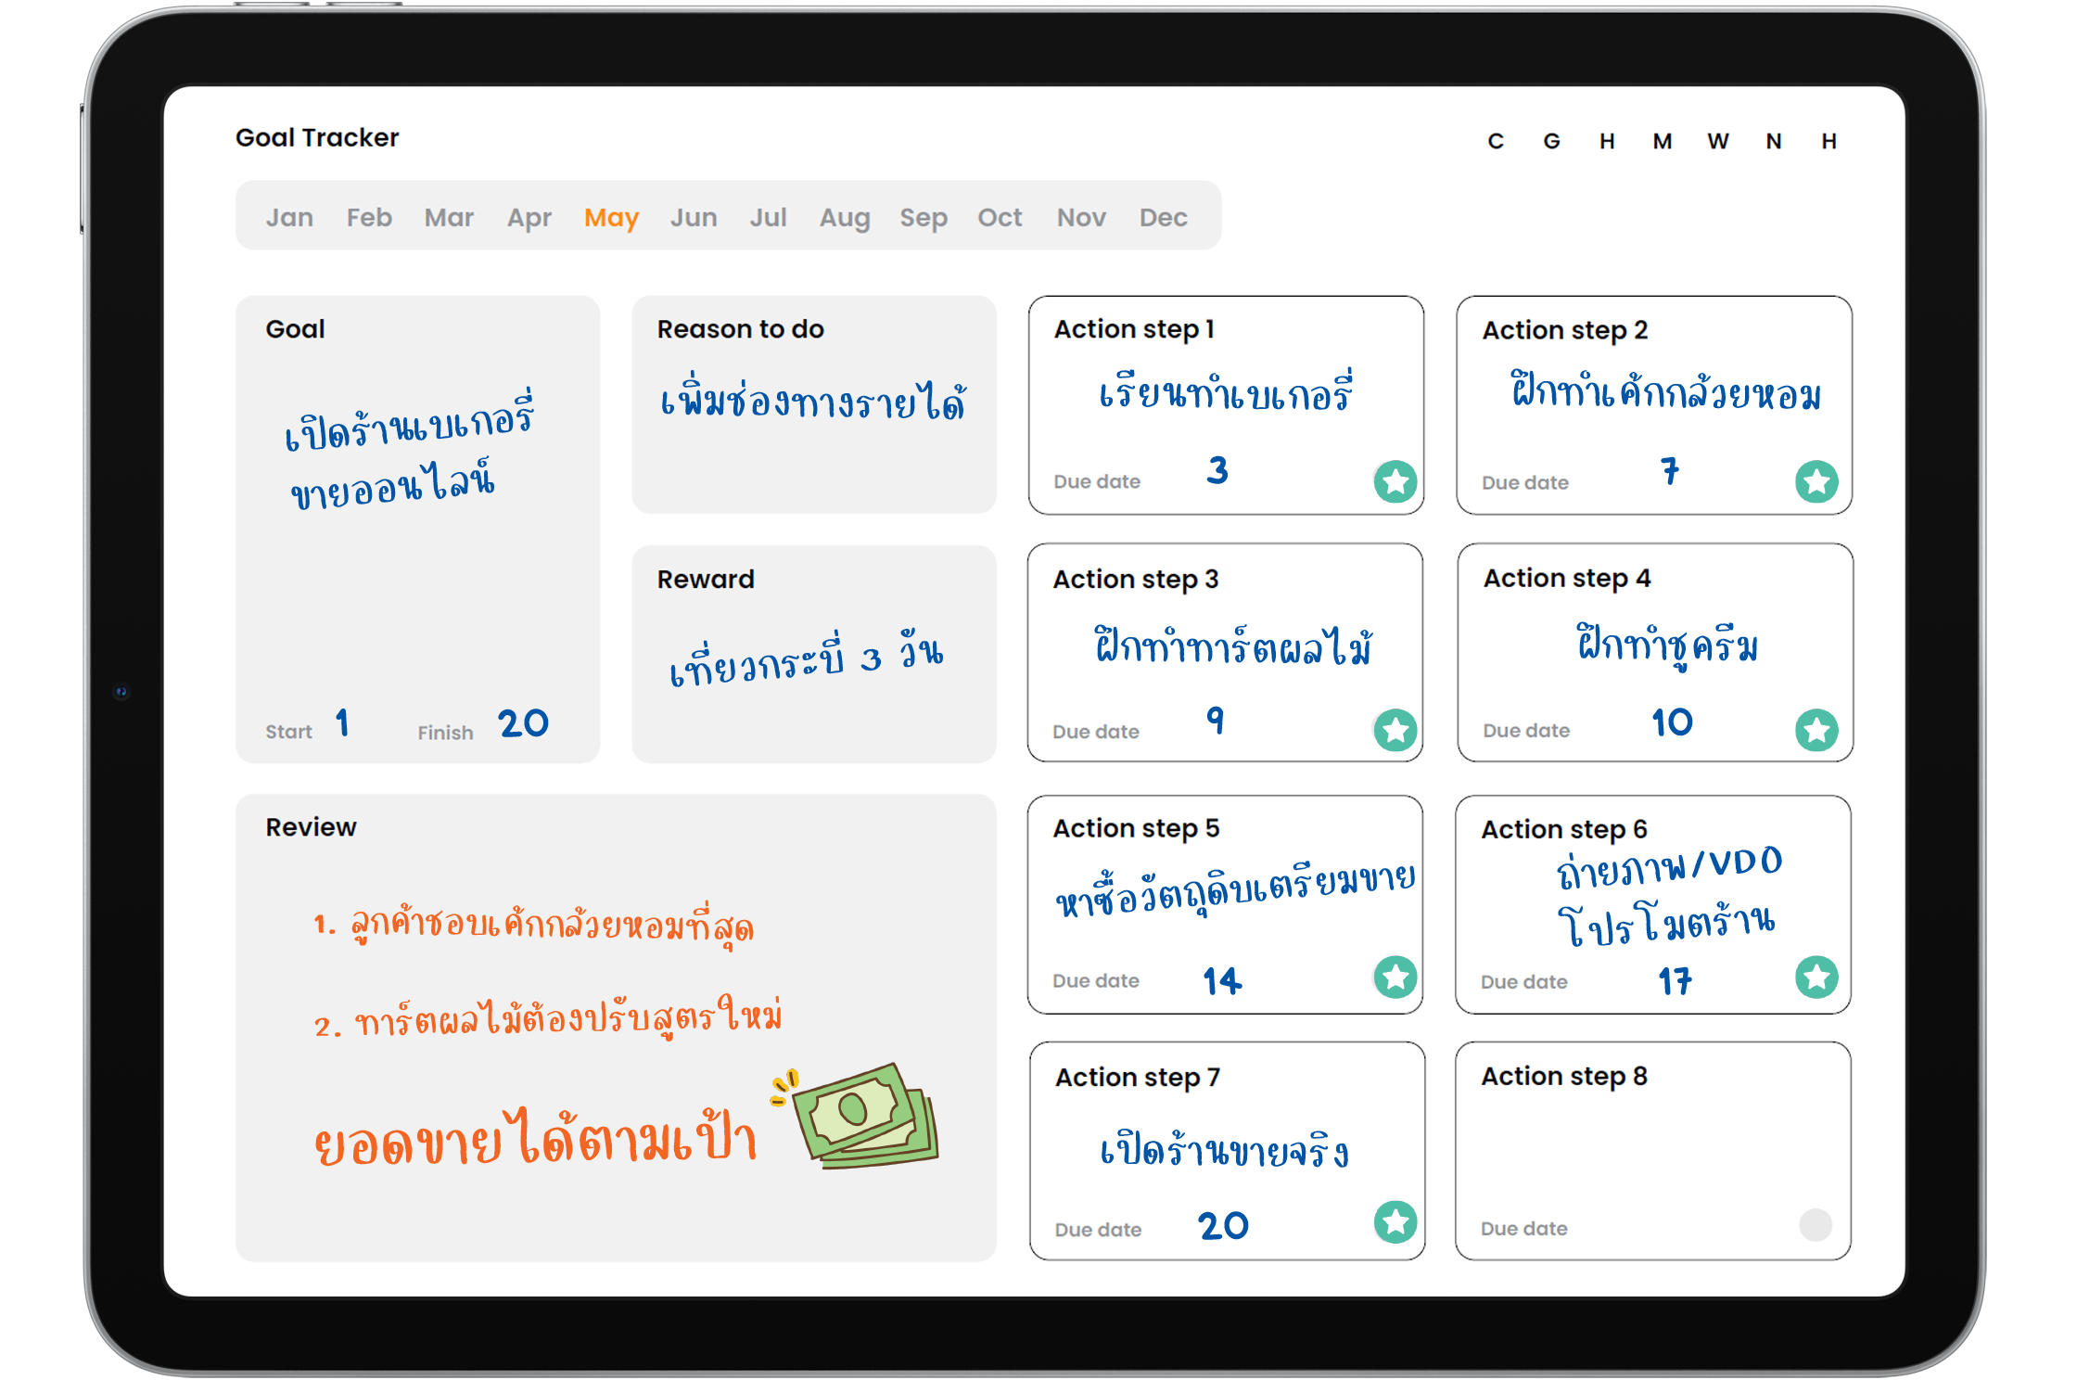
Task: Open the Dec month tab
Action: [1163, 218]
